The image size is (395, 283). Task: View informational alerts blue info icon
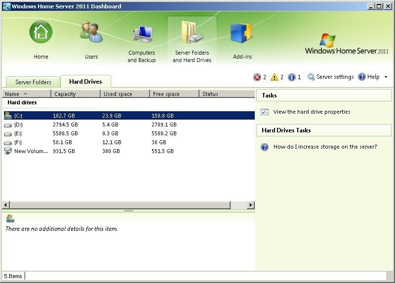pyautogui.click(x=292, y=77)
